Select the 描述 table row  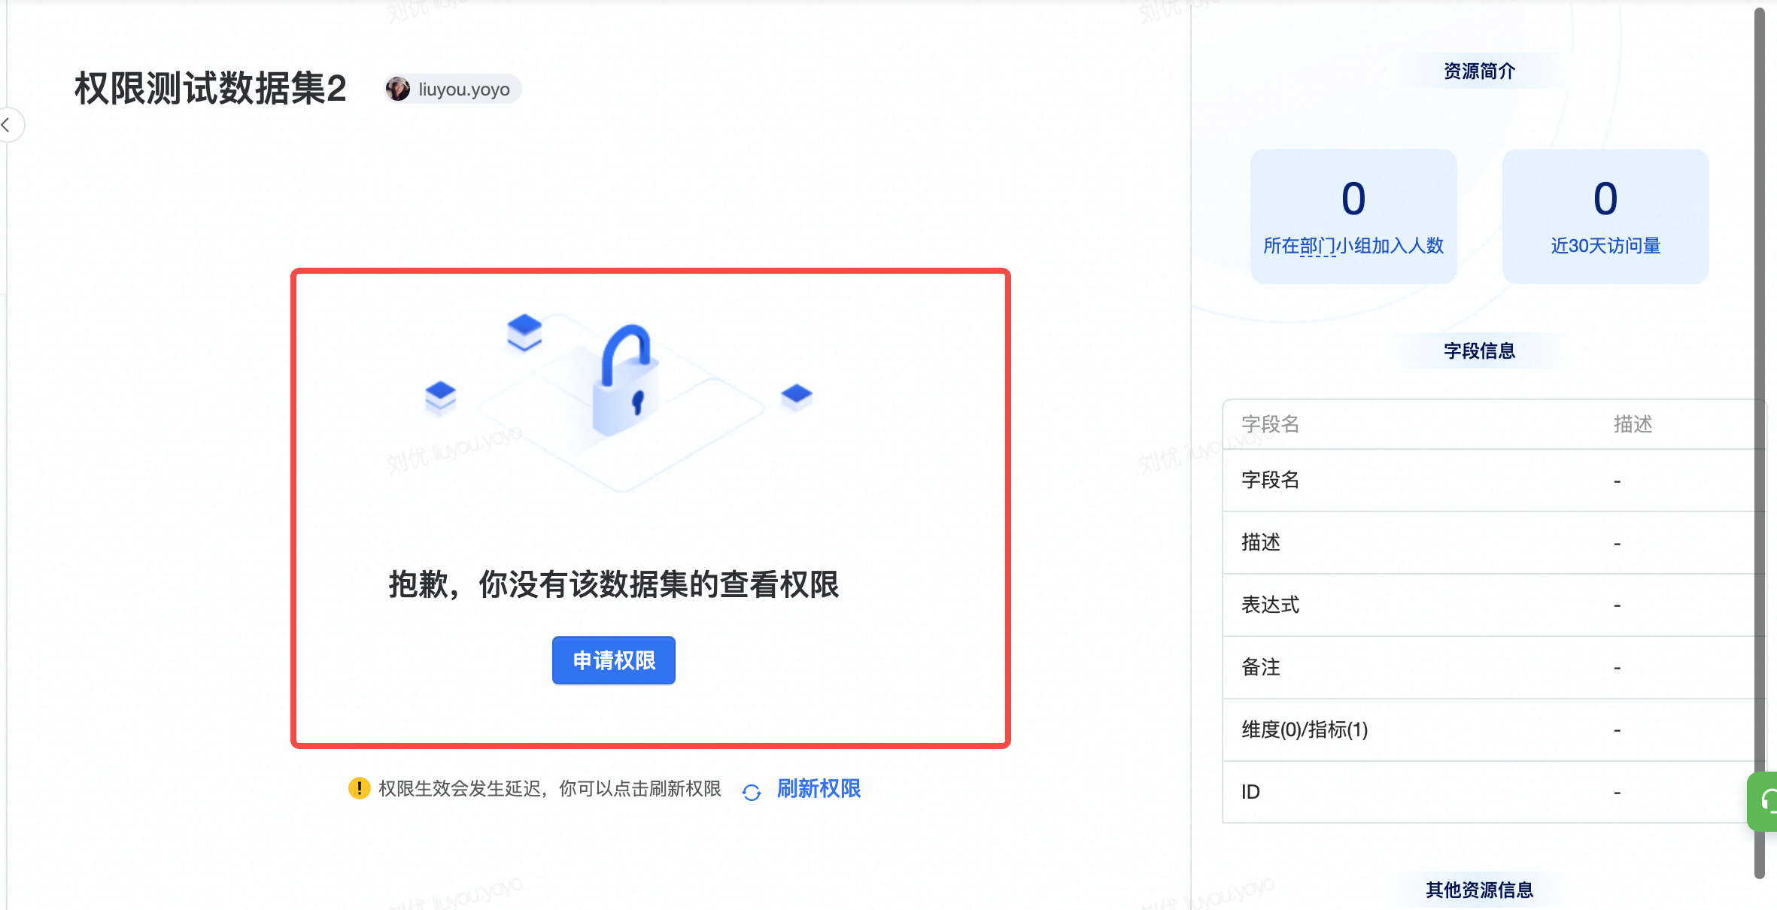pyautogui.click(x=1494, y=543)
